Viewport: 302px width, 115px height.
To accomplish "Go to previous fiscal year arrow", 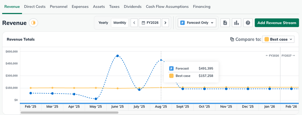I will [134, 23].
